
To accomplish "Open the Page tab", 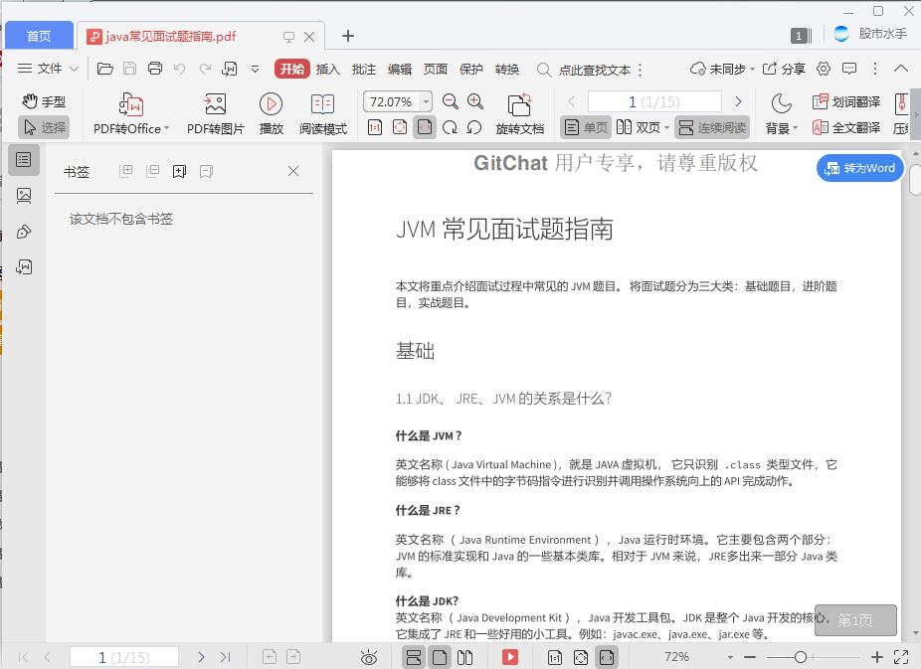I will coord(436,70).
